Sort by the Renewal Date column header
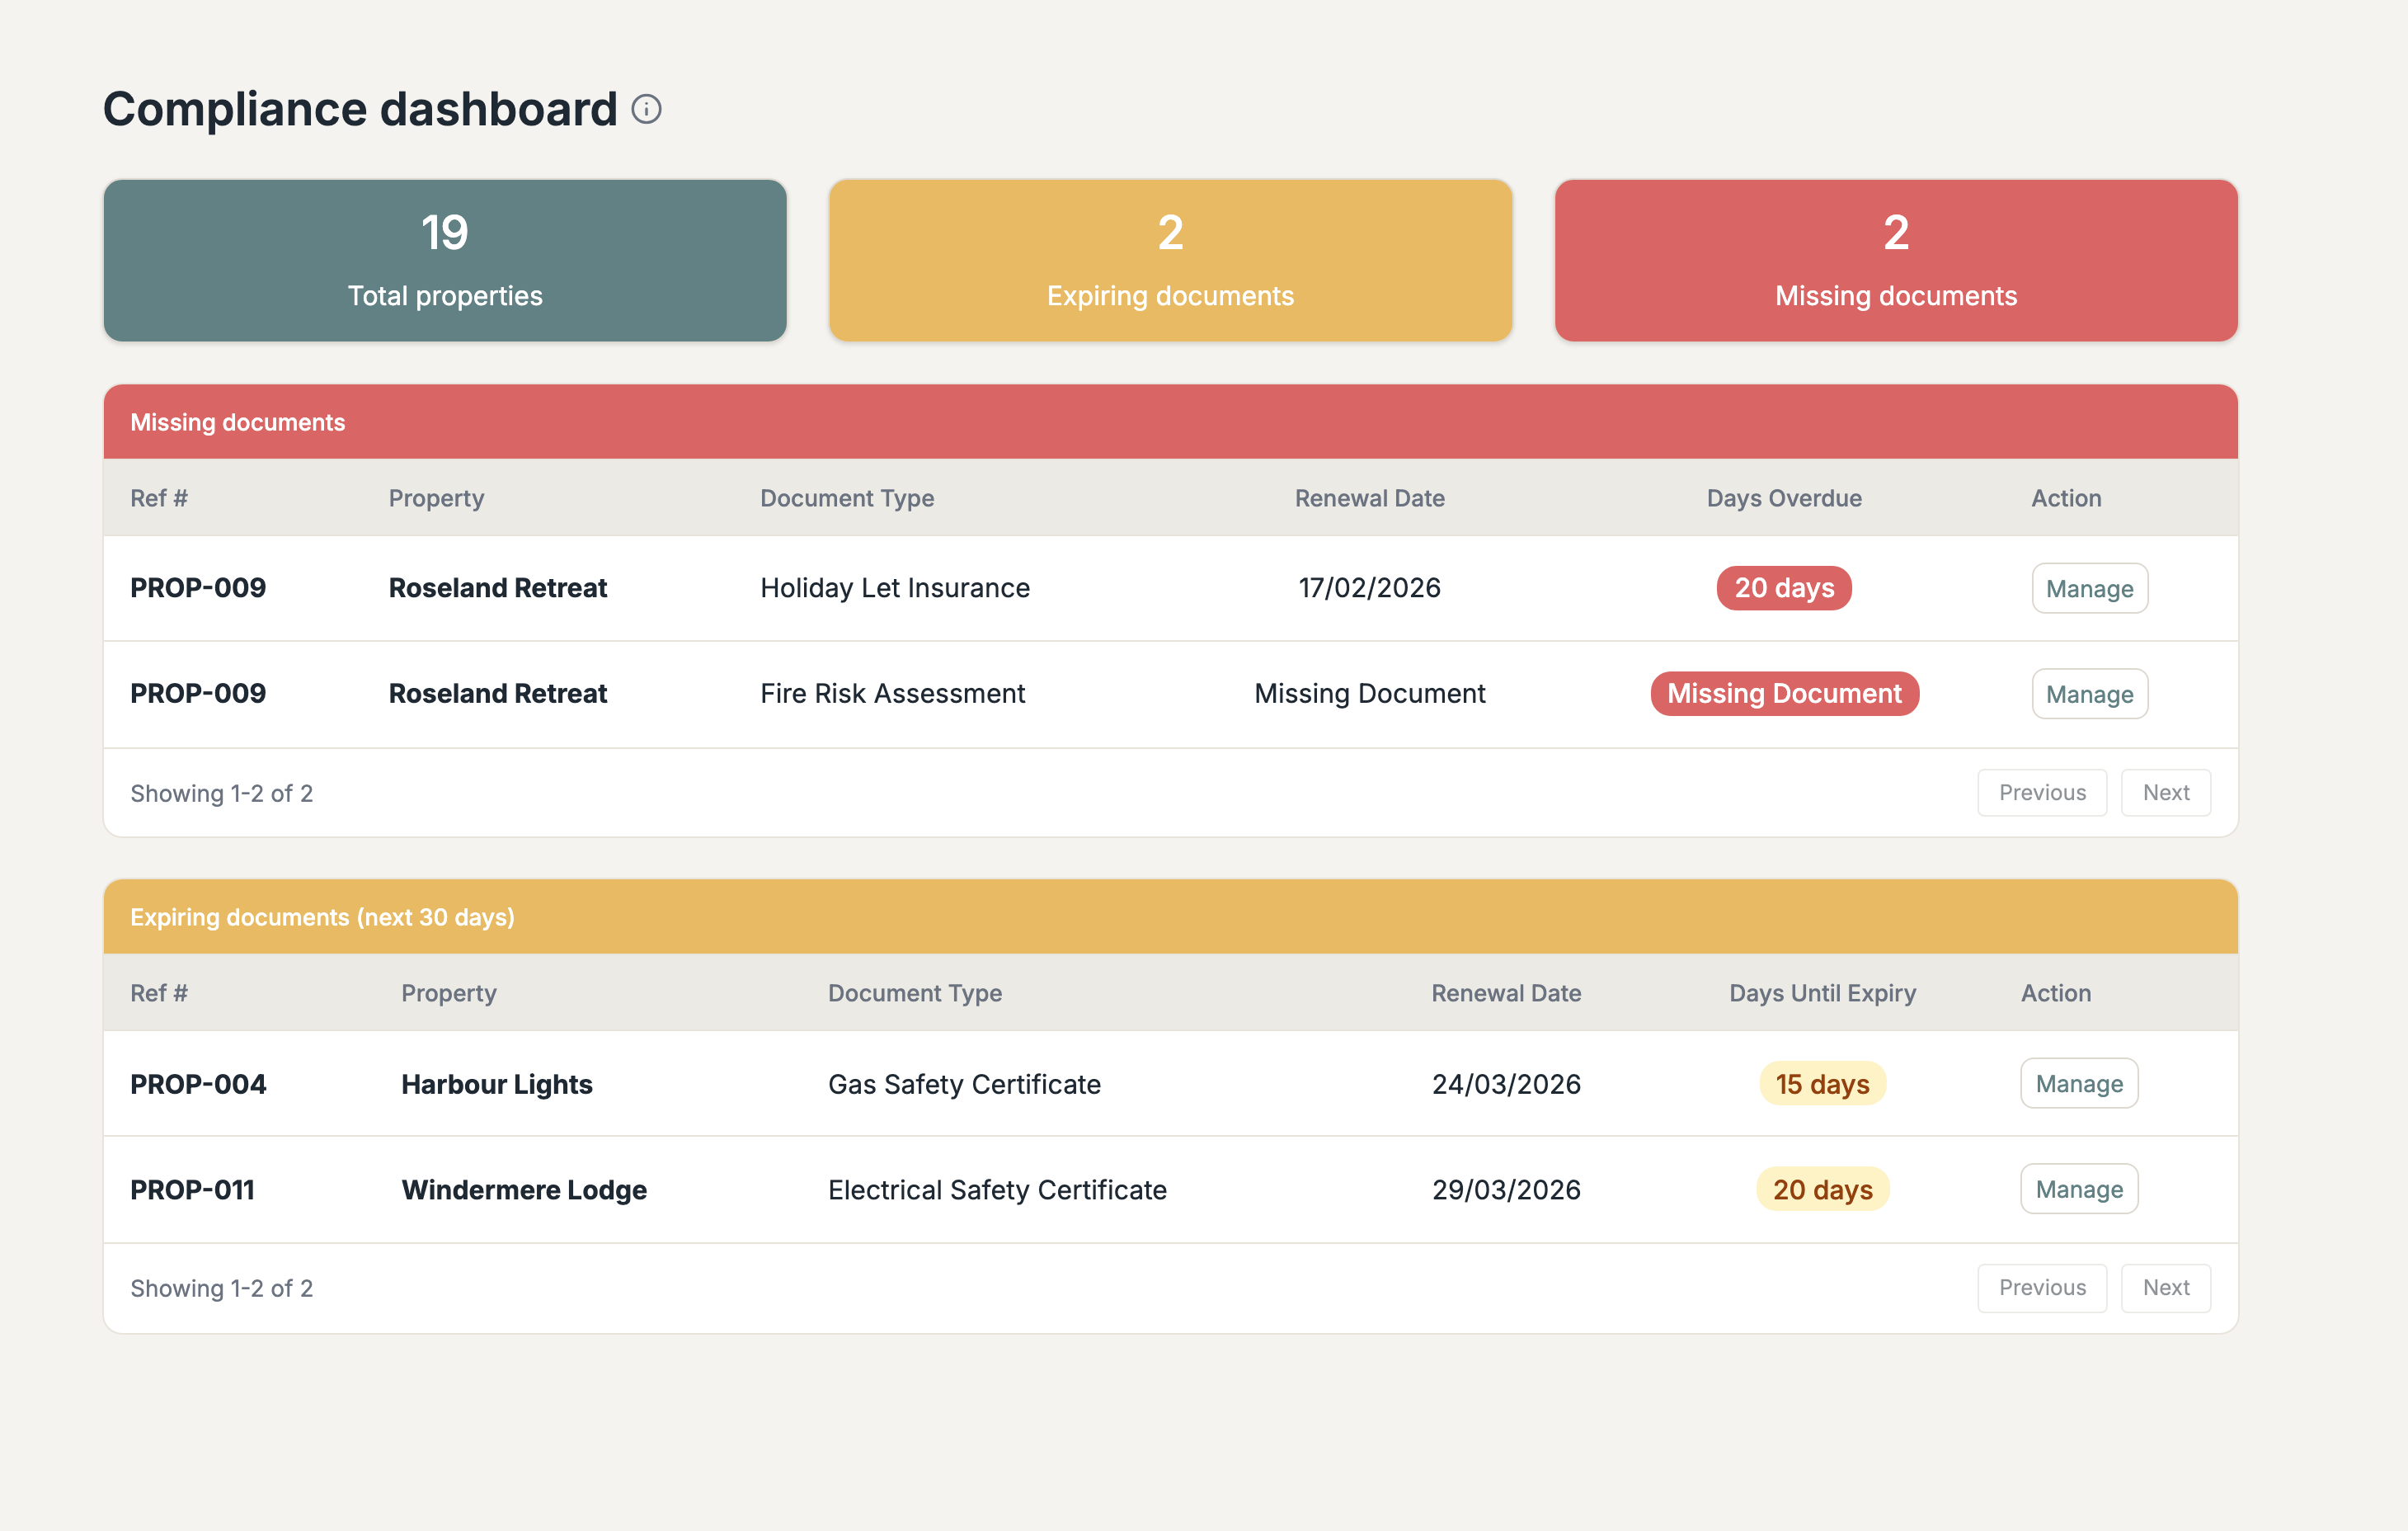Screen dimensions: 2408x1531 pyautogui.click(x=1369, y=497)
